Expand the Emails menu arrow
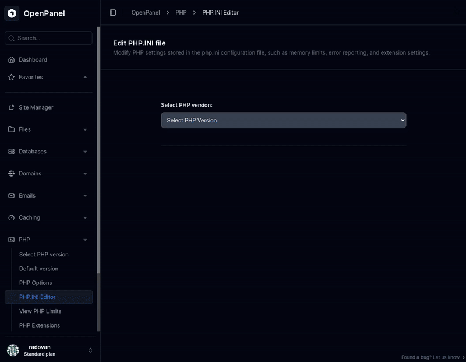This screenshot has height=362, width=466. point(85,196)
